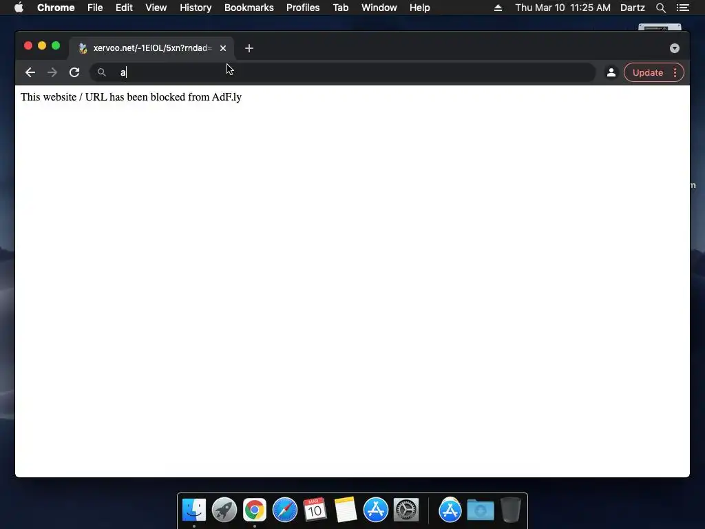
Task: Open the View menu
Action: point(156,8)
